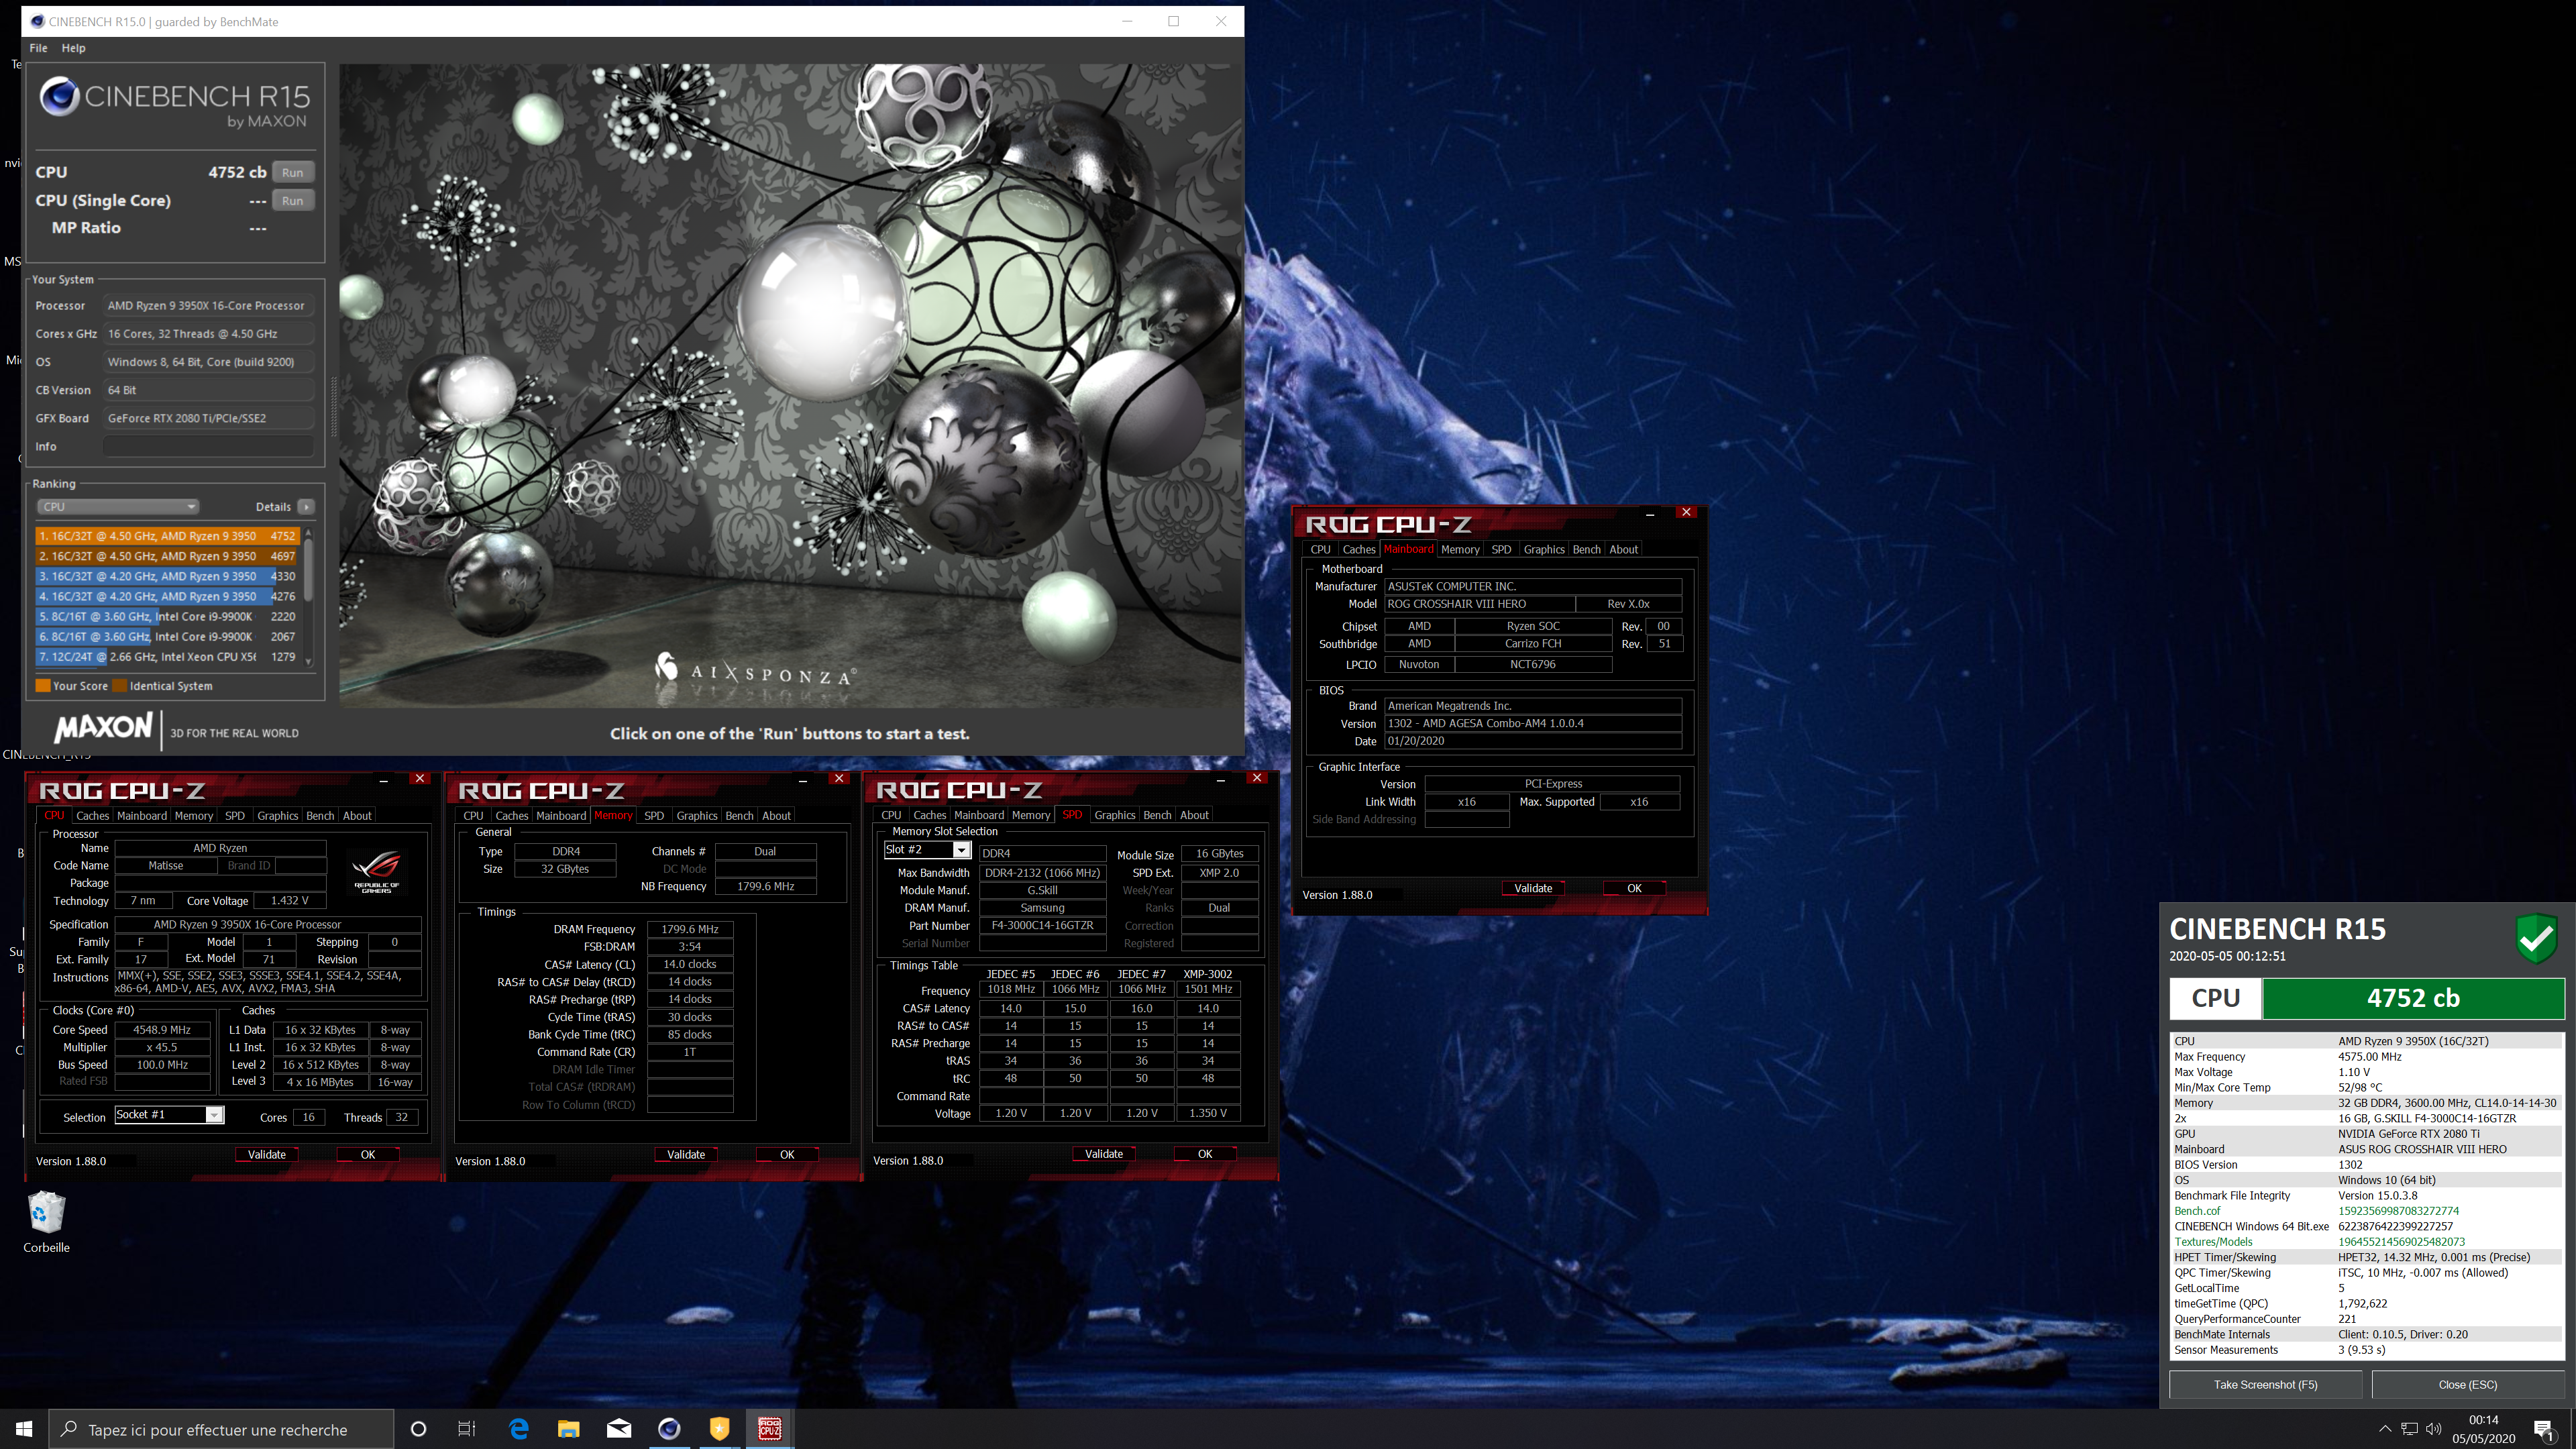Click the rendered Cinebench scene image

[x=791, y=386]
